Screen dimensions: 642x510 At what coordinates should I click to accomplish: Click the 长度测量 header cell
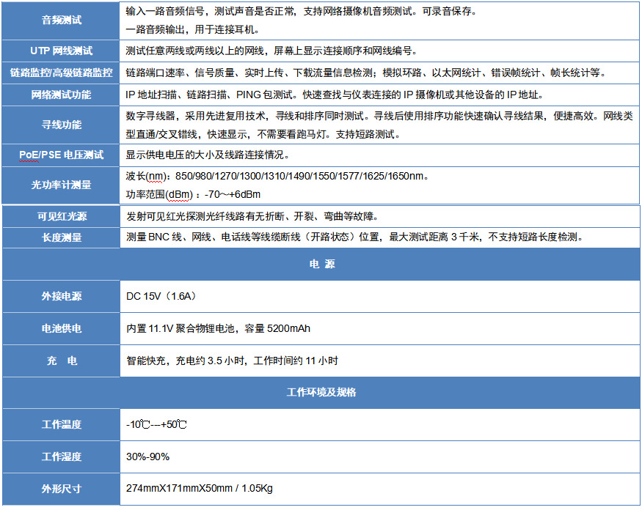[62, 237]
